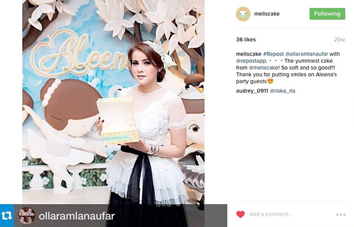Click the @meliscake mention in caption
This screenshot has height=227, width=354.
(264, 68)
